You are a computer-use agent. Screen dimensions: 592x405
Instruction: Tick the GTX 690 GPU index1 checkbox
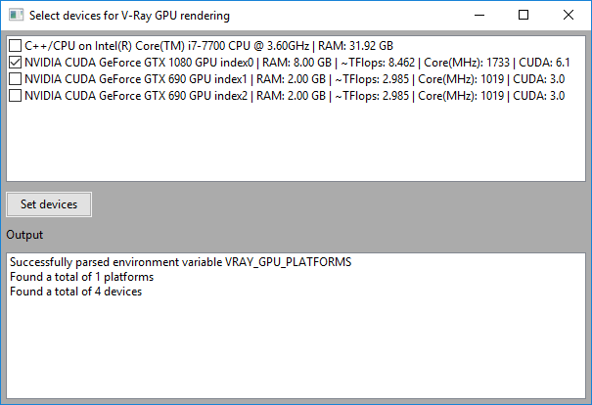pyautogui.click(x=16, y=78)
